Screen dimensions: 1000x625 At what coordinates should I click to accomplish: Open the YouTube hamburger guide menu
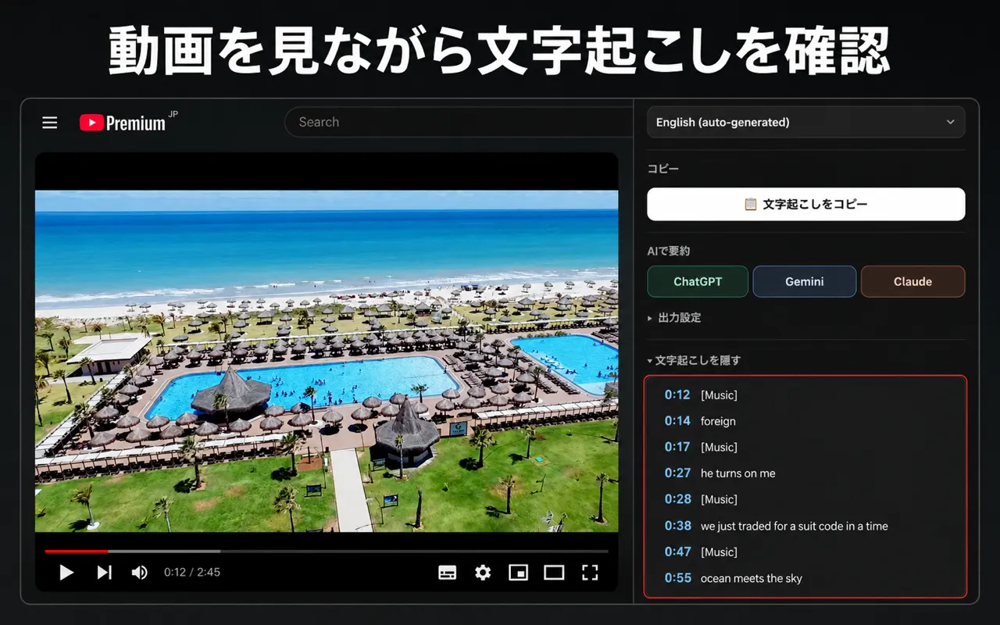[x=50, y=123]
